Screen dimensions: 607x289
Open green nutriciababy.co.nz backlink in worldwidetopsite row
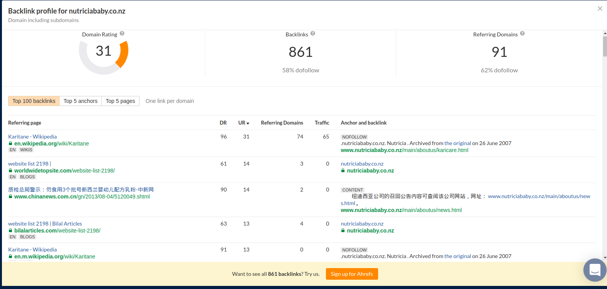click(370, 171)
